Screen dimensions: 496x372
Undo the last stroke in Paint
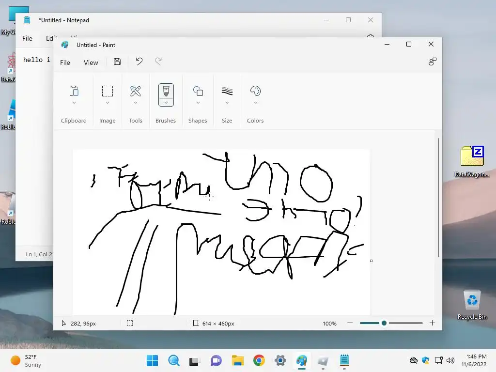[x=139, y=61]
